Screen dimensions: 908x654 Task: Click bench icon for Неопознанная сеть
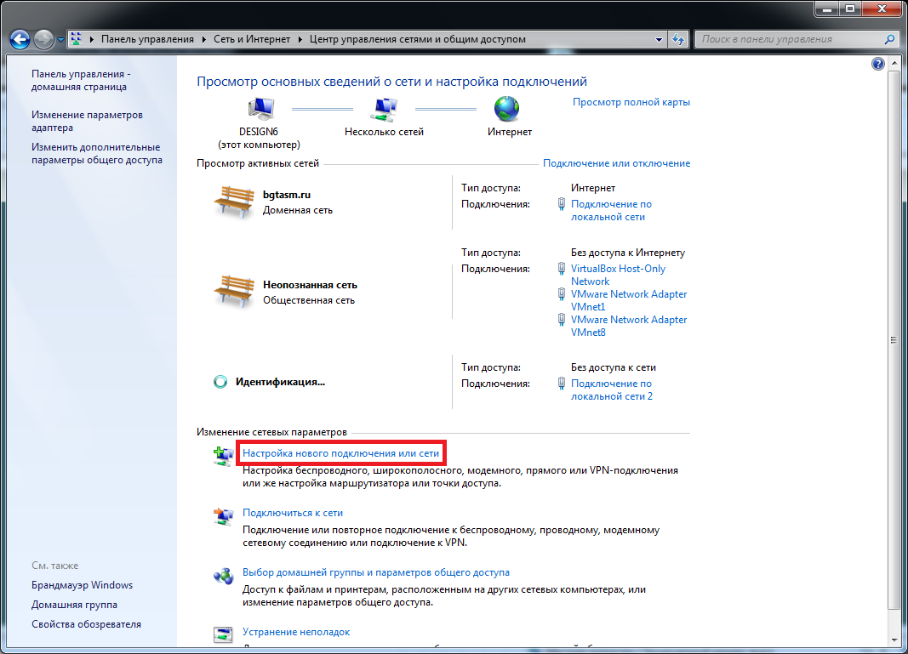coord(234,292)
